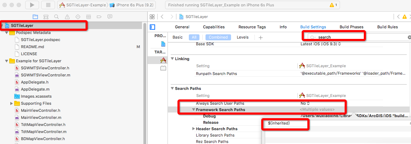Click the related items grid icon
Viewport: 411px width, 144px height.
(x=152, y=17)
